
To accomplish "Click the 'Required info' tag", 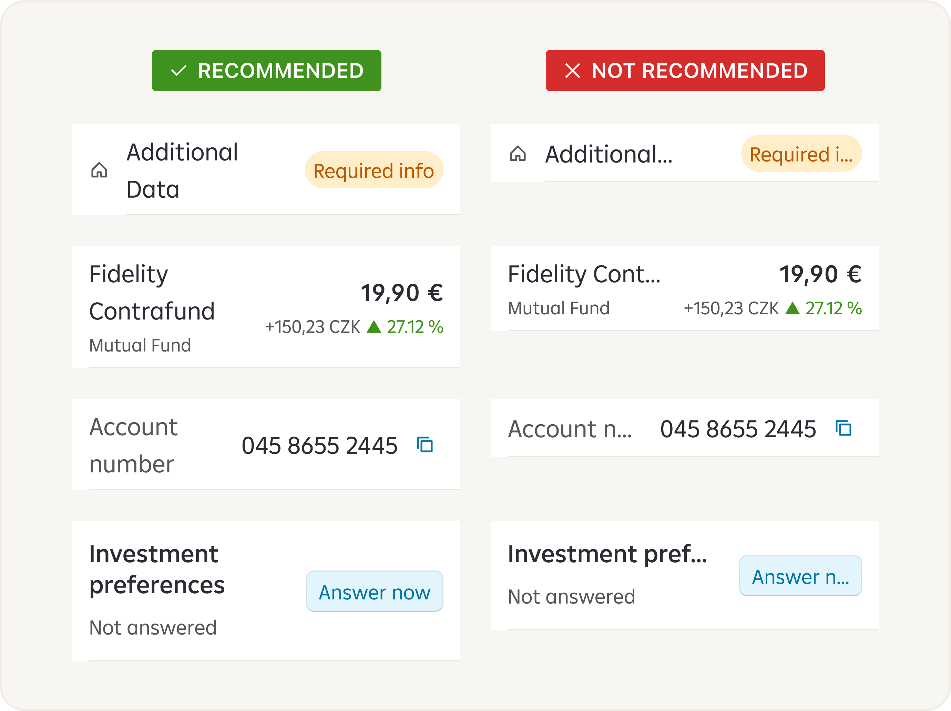I will 374,170.
